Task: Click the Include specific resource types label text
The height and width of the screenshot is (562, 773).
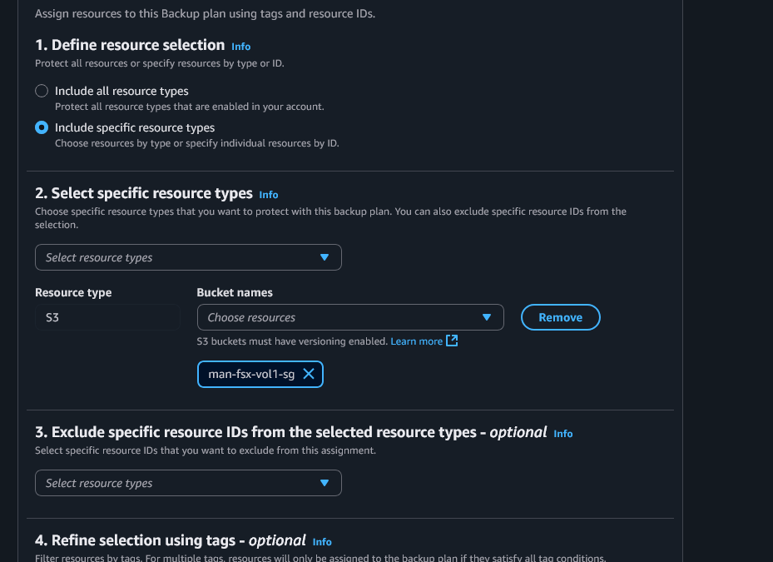Action: click(135, 127)
